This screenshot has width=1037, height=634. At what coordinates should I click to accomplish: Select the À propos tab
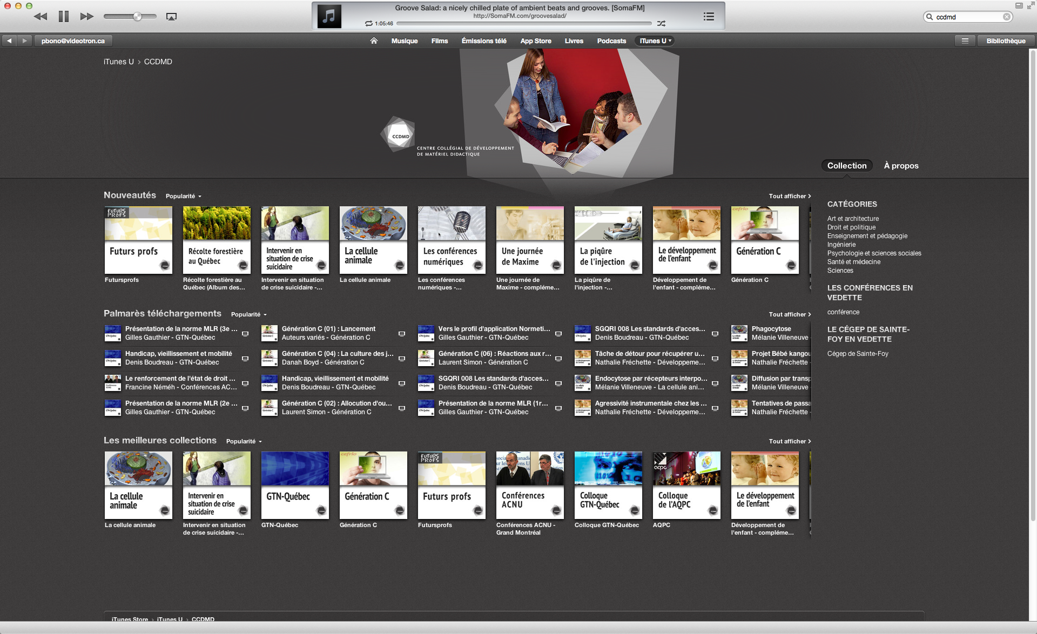901,166
